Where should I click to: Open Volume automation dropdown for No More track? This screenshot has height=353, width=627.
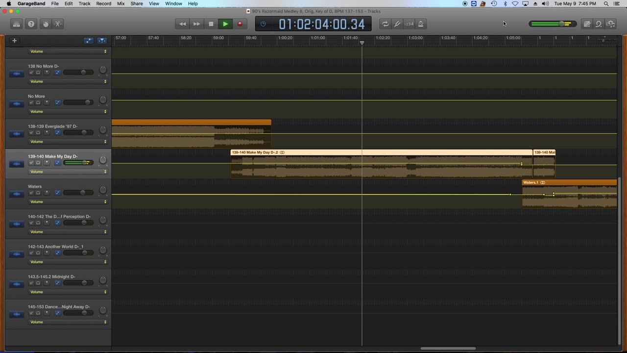point(68,111)
